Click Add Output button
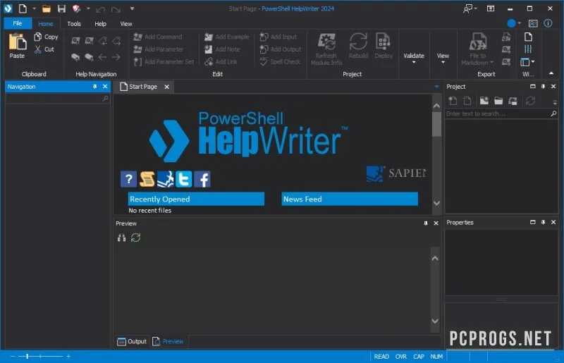The image size is (564, 363). pyautogui.click(x=280, y=49)
